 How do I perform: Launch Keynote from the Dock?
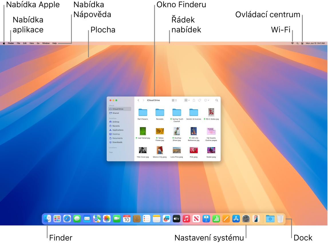coord(206,219)
